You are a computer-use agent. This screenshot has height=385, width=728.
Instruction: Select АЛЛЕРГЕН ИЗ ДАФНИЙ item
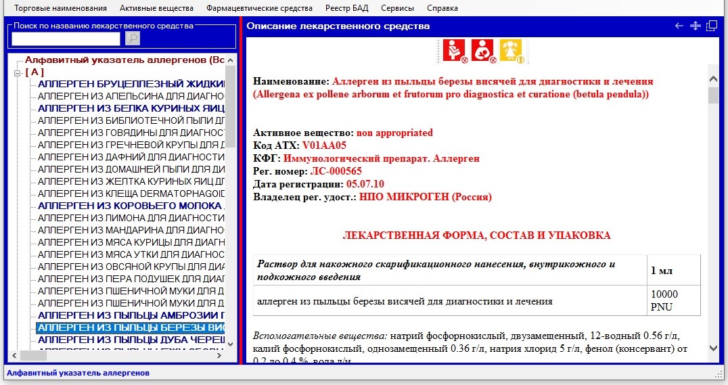pos(131,157)
